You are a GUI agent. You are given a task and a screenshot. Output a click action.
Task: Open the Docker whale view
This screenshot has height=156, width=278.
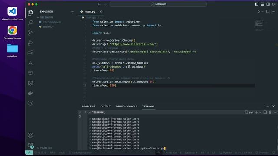coord(30,93)
